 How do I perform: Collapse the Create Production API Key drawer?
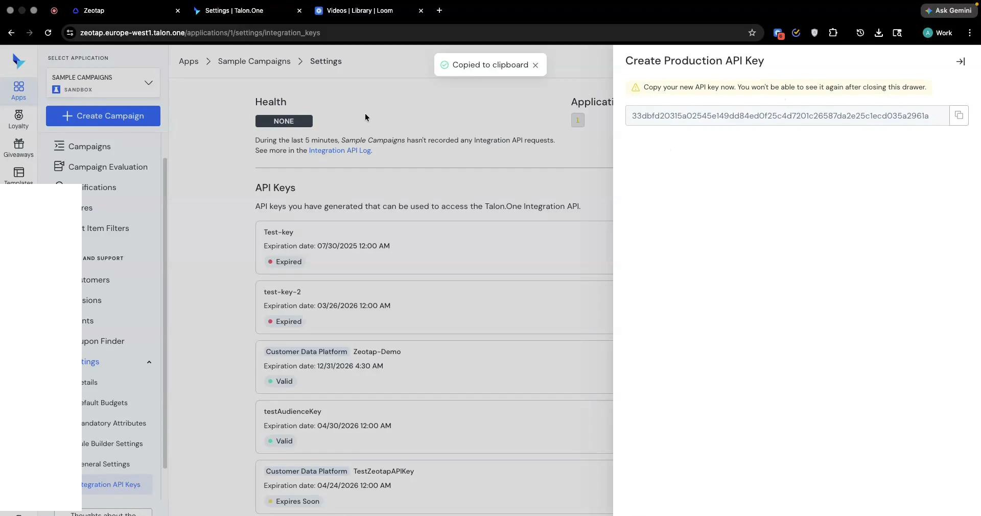pyautogui.click(x=961, y=61)
